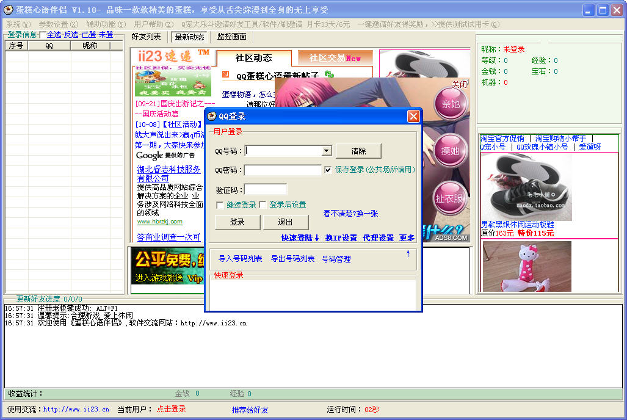Screen dimensions: 627x420
Task: Click the black sneaker product thumbnail
Action: [527, 187]
